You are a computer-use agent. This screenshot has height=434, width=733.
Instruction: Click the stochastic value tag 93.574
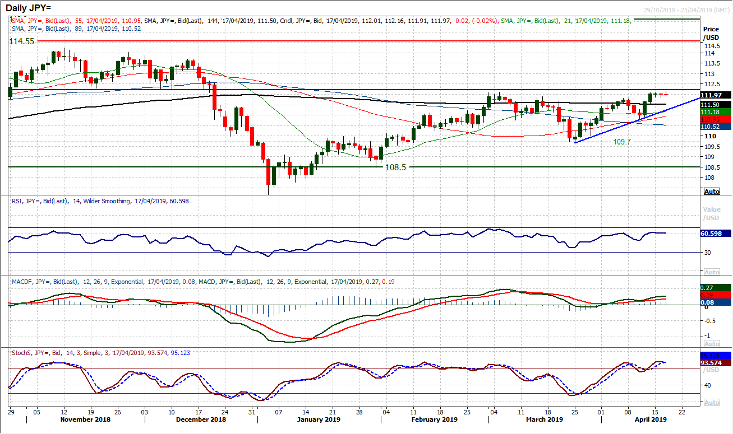tap(717, 363)
